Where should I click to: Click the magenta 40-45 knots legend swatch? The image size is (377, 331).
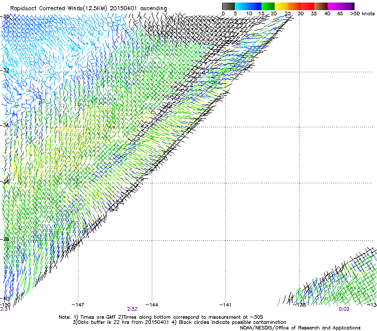(334, 6)
